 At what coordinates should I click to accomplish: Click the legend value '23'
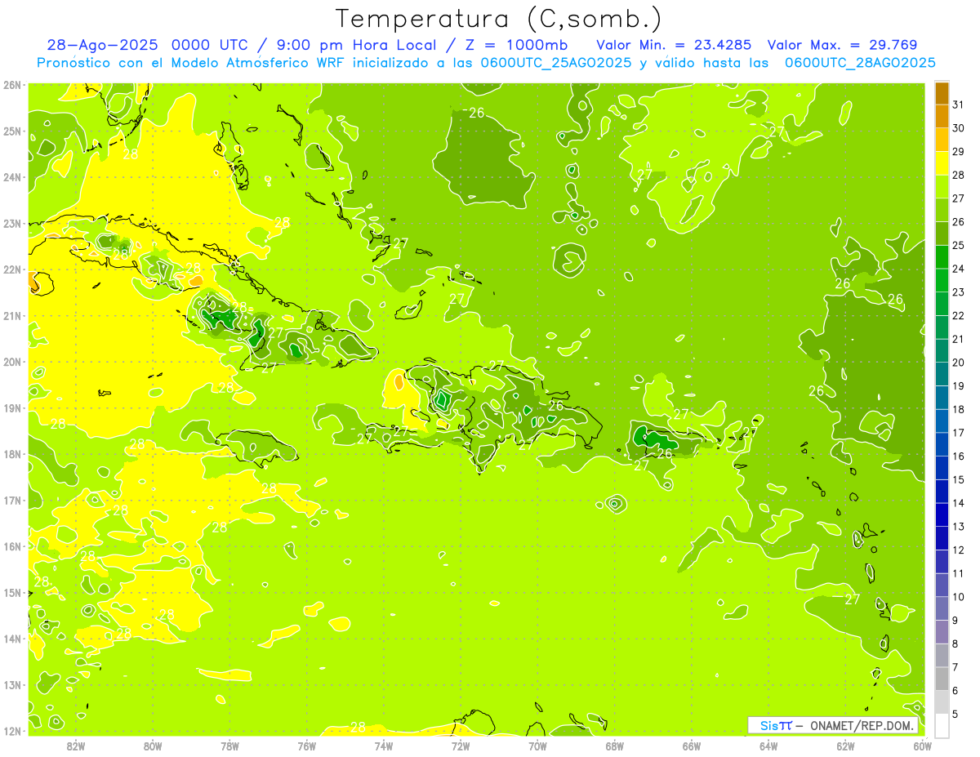pos(958,292)
